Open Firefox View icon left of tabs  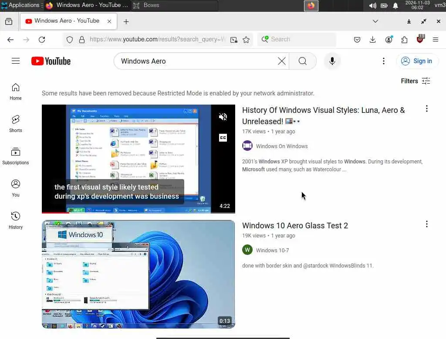tap(9, 21)
